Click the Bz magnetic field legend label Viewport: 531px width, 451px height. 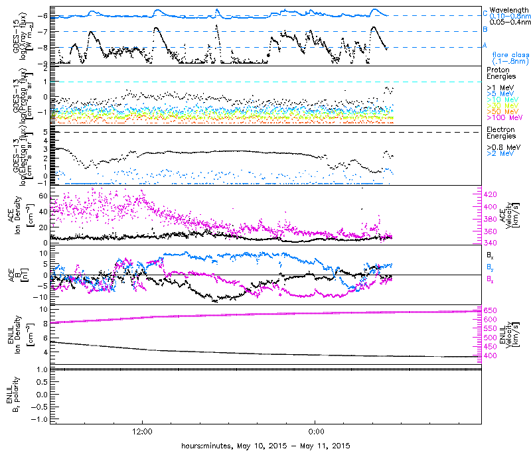point(490,279)
